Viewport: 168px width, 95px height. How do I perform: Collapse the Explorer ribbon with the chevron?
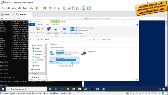click(135, 25)
